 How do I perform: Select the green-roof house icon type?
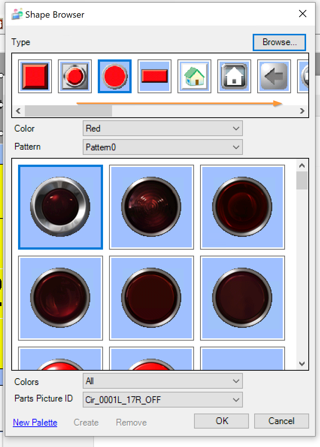[194, 76]
